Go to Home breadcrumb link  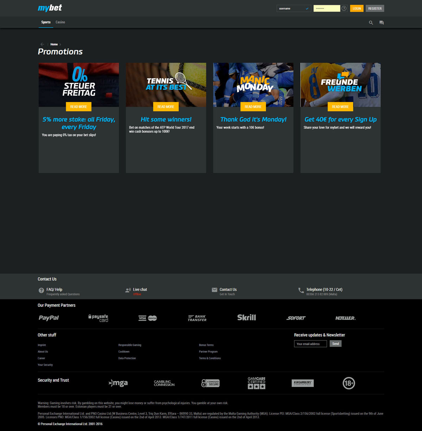tap(54, 44)
